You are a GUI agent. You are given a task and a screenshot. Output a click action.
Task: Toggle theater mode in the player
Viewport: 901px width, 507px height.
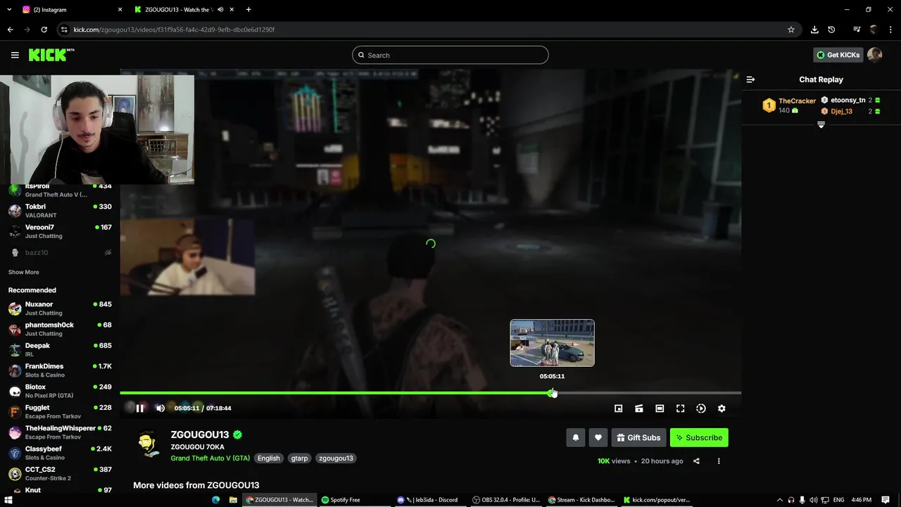(x=660, y=408)
